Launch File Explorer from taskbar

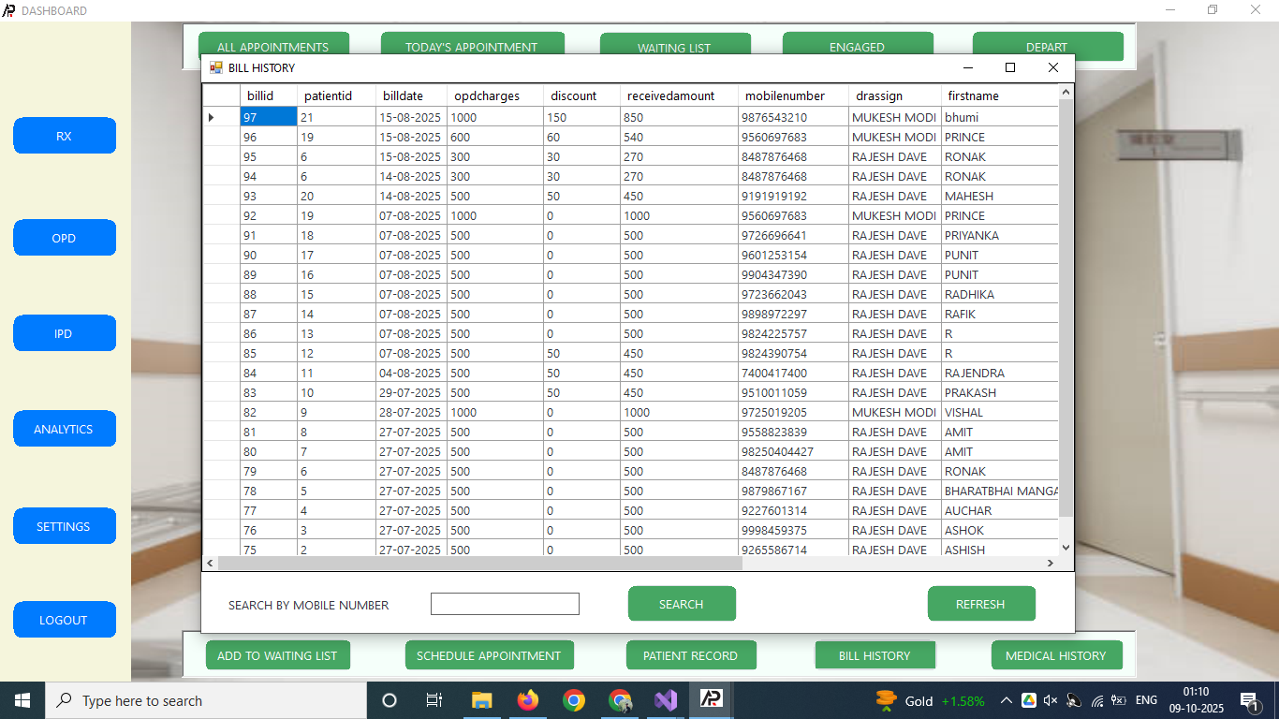tap(481, 700)
